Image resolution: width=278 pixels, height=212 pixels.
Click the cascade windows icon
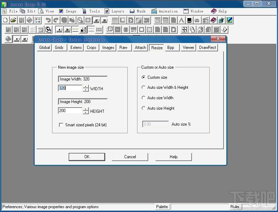[x=192, y=29]
